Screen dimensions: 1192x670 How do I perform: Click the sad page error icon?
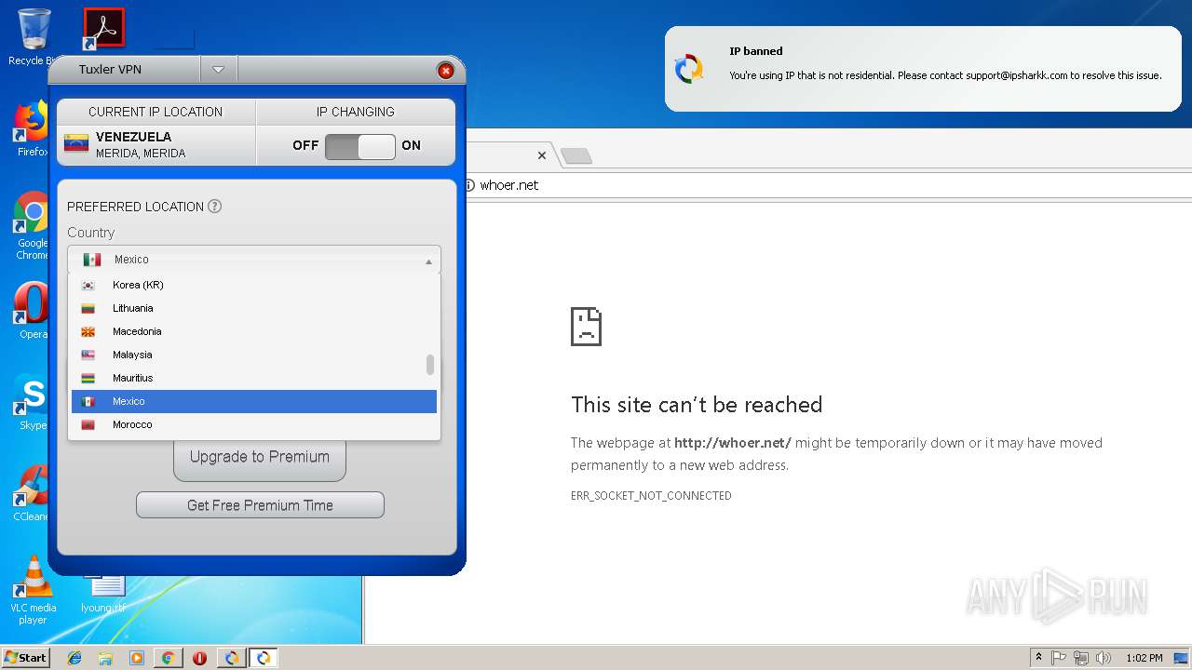click(x=587, y=327)
